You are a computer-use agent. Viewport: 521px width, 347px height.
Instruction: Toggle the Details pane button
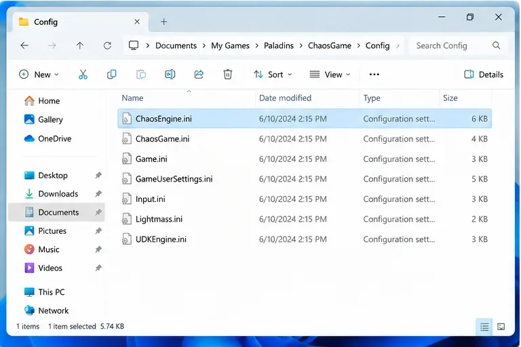(x=484, y=75)
